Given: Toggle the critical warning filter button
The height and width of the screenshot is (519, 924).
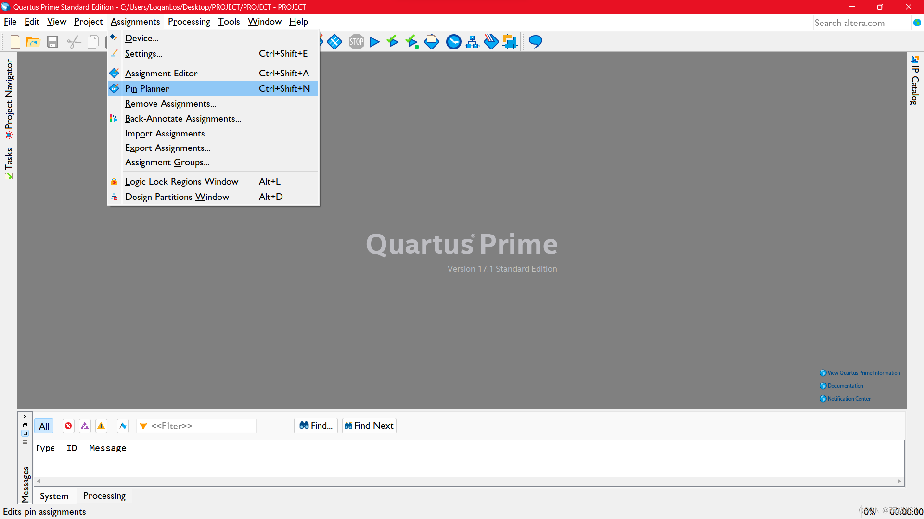Looking at the screenshot, I should pos(85,426).
